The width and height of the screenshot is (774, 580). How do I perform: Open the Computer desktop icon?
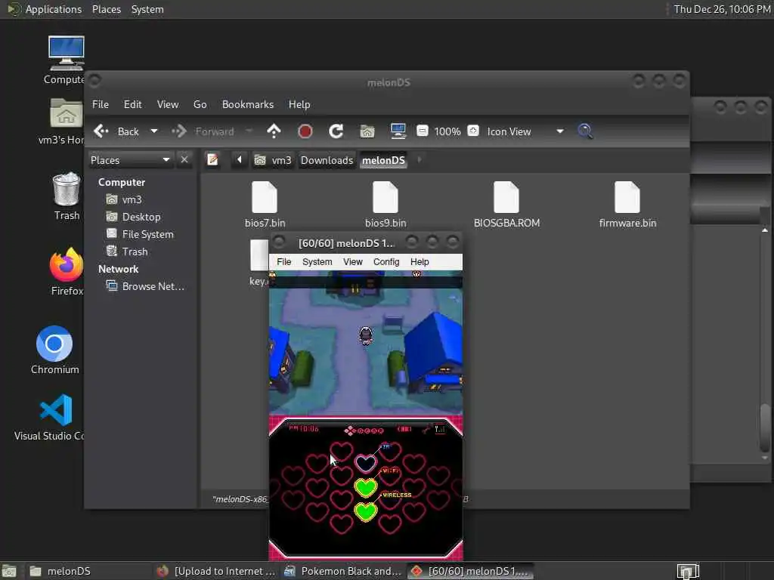coord(66,60)
